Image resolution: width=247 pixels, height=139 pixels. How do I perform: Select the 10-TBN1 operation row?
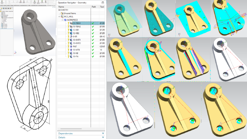[81, 23]
